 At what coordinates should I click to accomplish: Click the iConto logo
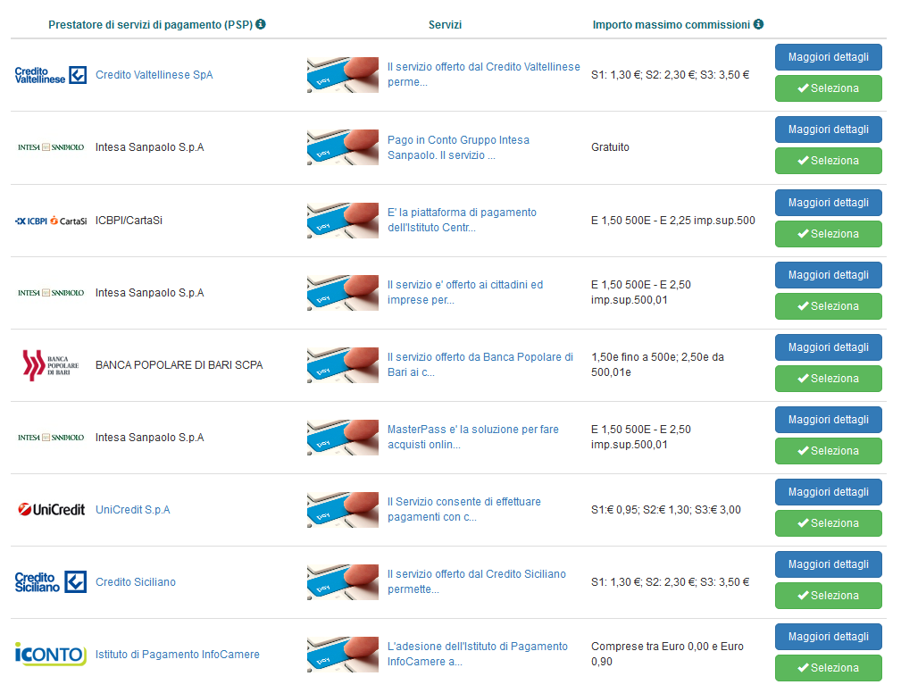[x=51, y=655]
